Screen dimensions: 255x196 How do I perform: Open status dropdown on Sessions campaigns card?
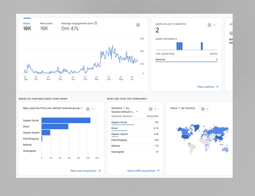[156, 109]
